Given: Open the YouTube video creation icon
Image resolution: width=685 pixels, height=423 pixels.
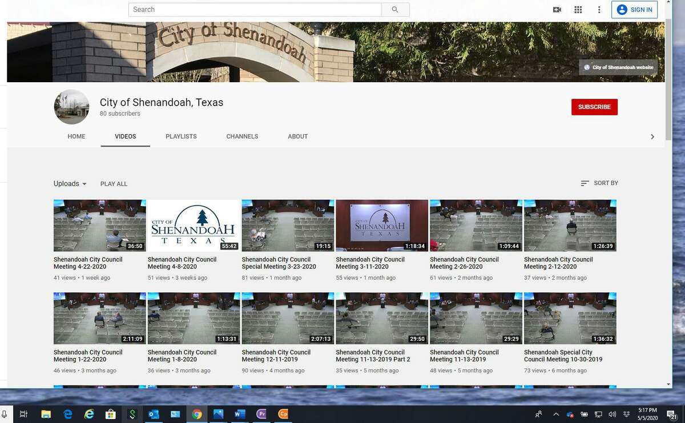Looking at the screenshot, I should (x=557, y=10).
